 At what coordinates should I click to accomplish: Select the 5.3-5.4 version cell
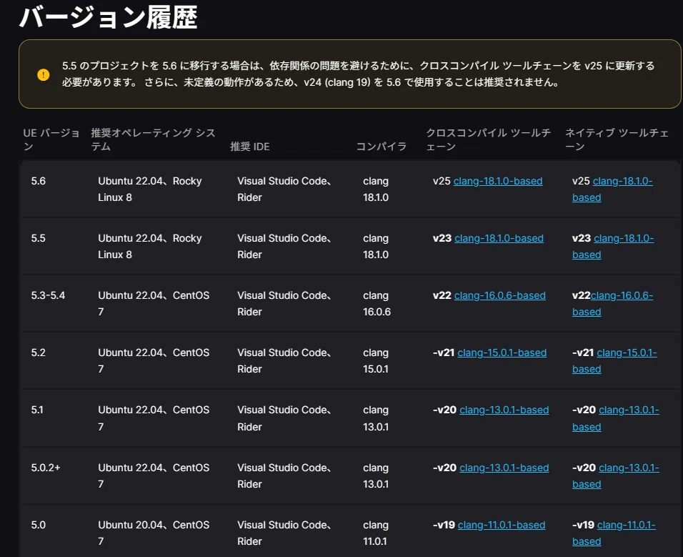pyautogui.click(x=48, y=295)
